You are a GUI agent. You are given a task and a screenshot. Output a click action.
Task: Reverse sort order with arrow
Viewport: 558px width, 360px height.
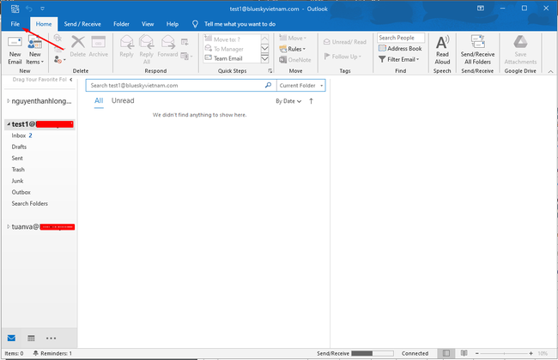click(x=311, y=101)
